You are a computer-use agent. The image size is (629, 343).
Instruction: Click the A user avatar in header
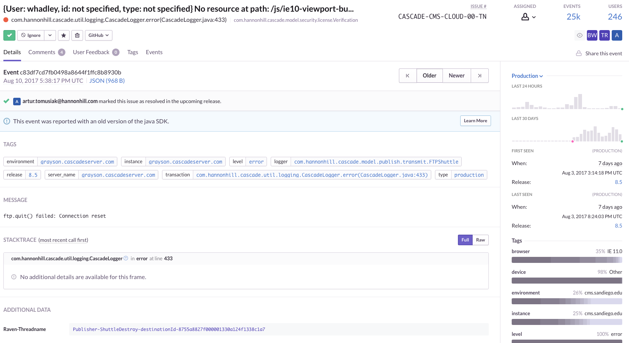pos(617,35)
